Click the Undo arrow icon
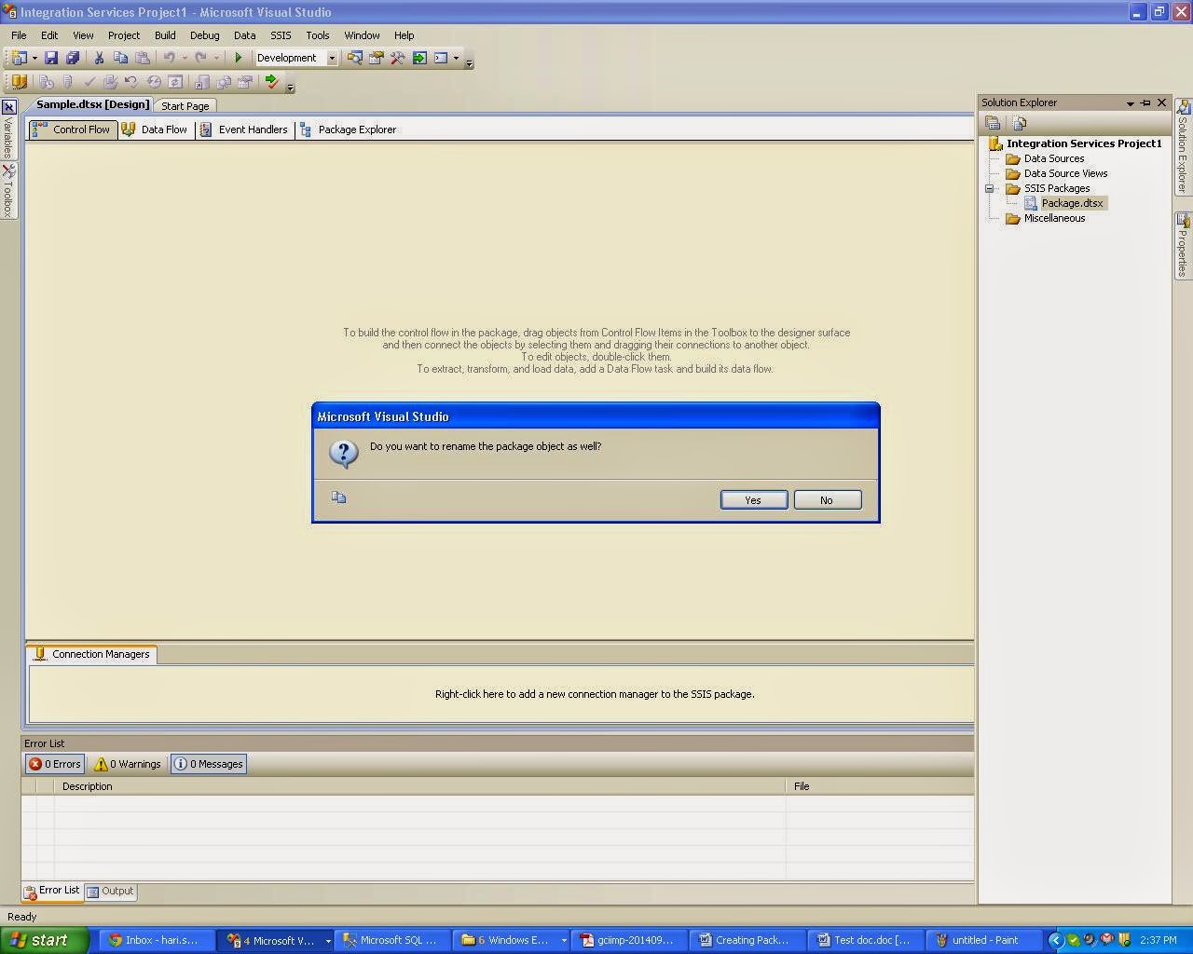The image size is (1193, 954). coord(169,58)
